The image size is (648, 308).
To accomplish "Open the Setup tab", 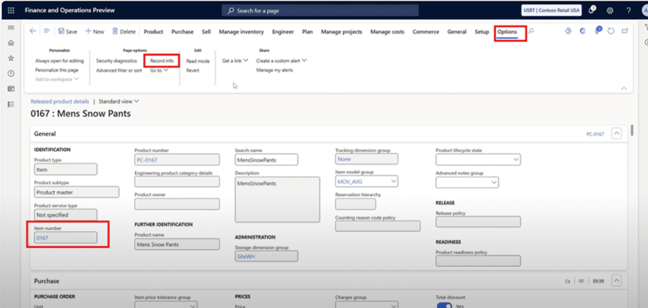I will tap(482, 32).
